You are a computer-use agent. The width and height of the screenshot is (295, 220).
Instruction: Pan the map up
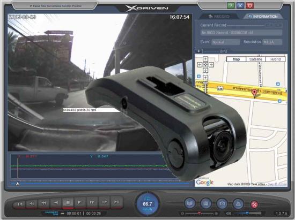click(205, 59)
